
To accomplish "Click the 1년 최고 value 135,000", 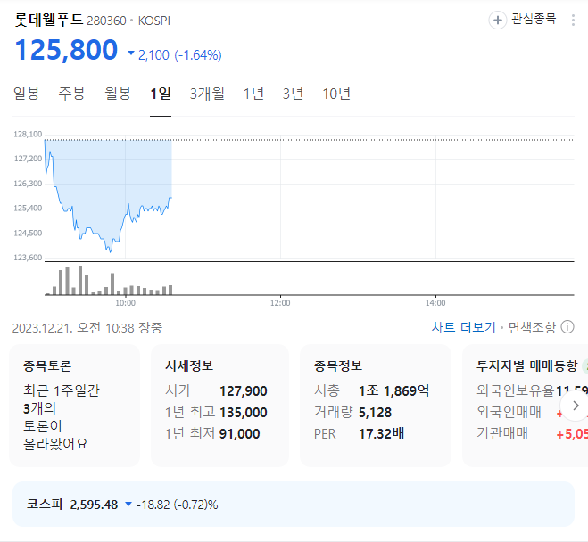I will click(244, 413).
